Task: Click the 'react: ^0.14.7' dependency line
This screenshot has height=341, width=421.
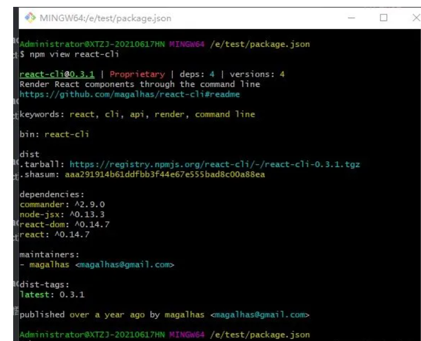Action: pyautogui.click(x=54, y=235)
